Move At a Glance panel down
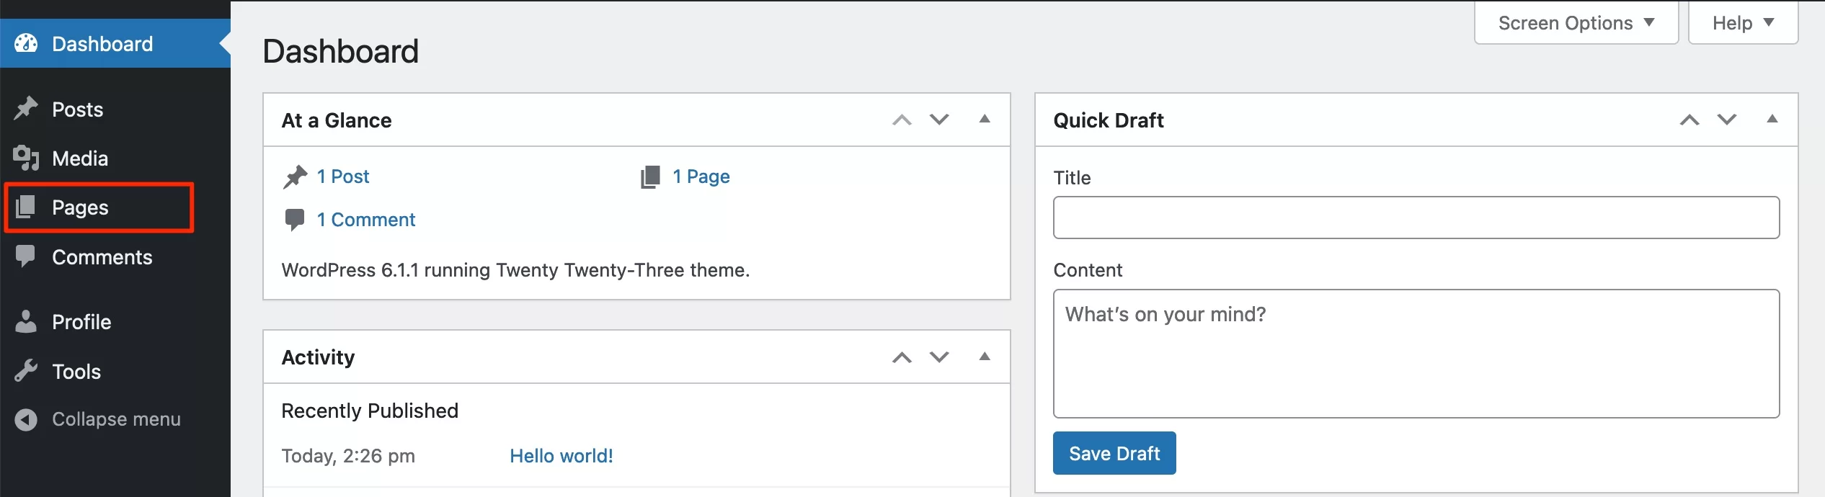Viewport: 1825px width, 497px height. [x=939, y=120]
